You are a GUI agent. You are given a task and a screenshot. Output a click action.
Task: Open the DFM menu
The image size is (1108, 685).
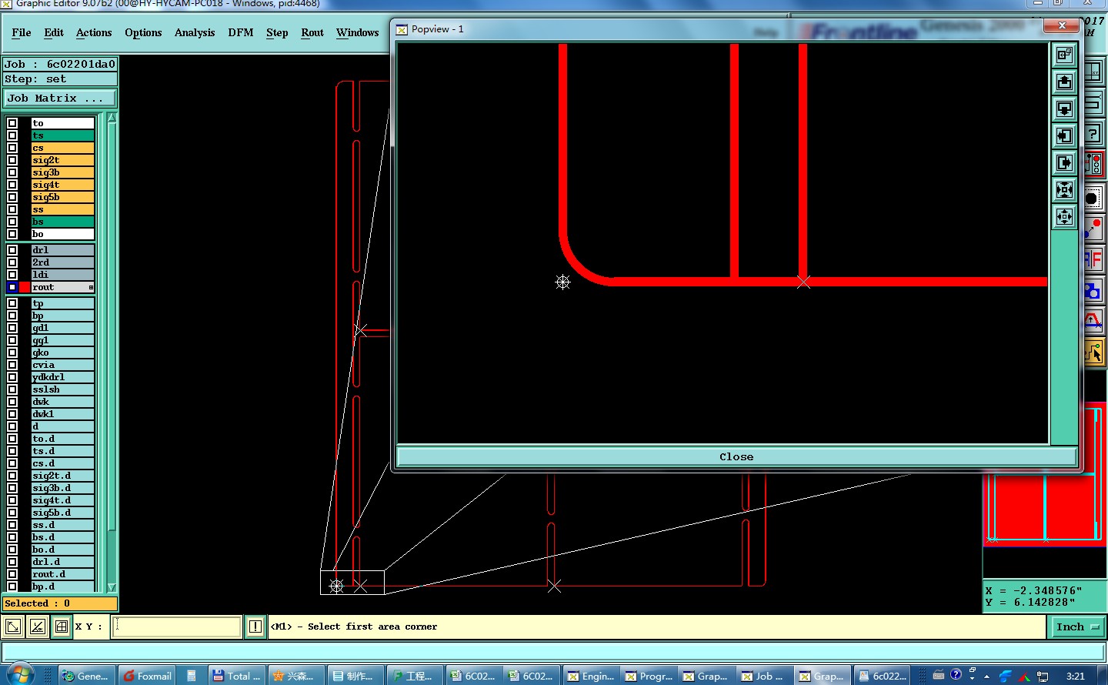241,32
